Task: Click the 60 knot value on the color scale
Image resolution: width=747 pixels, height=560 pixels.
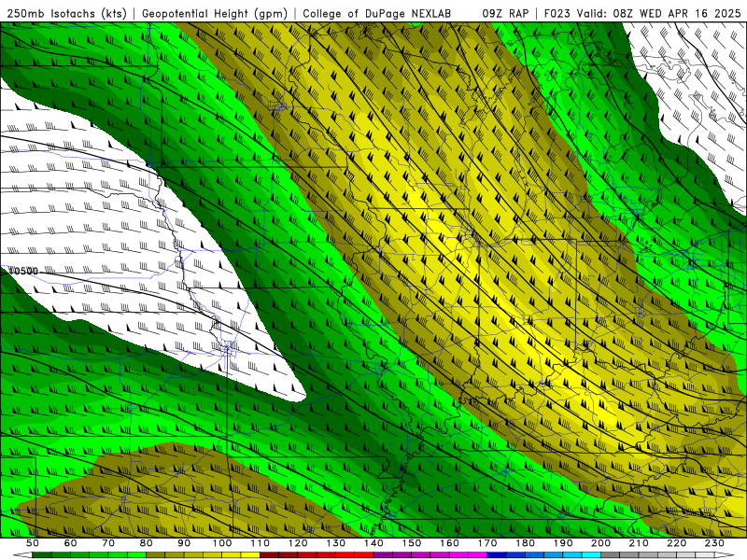Action: 71,543
